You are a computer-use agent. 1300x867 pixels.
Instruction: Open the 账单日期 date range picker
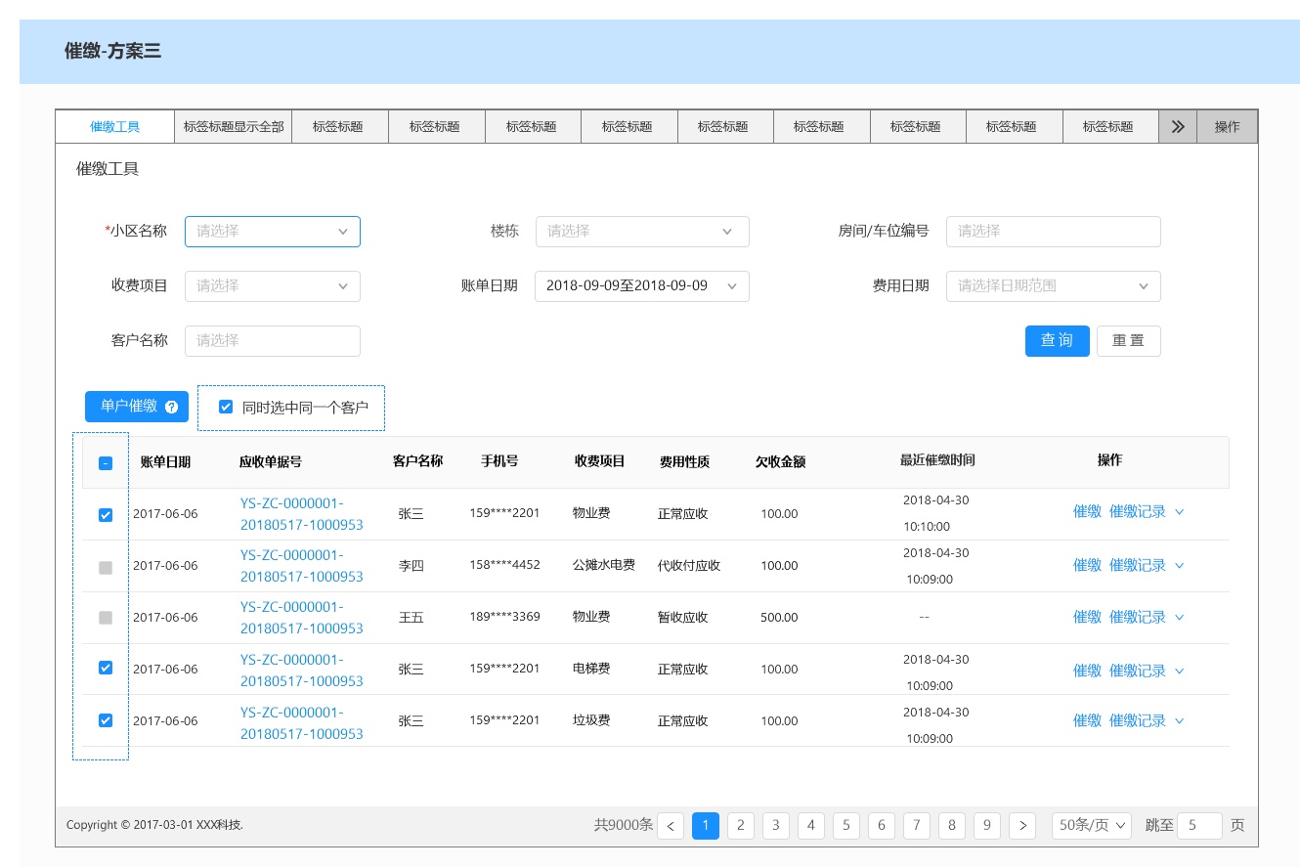(x=642, y=286)
